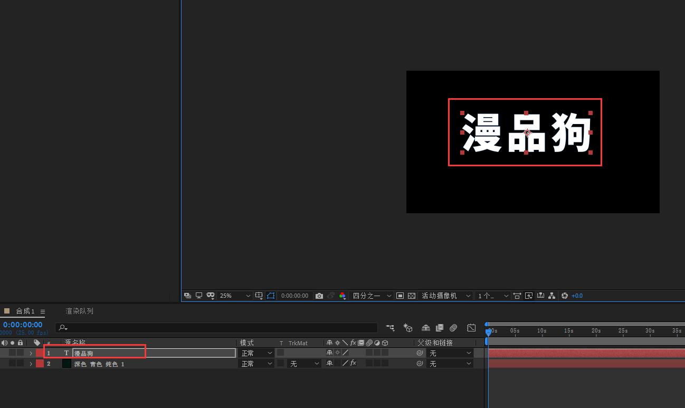This screenshot has height=408, width=685.
Task: Open parent 无 dropdown for layer 2
Action: pyautogui.click(x=450, y=364)
